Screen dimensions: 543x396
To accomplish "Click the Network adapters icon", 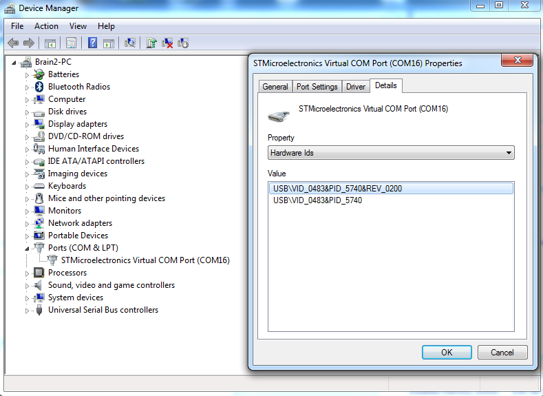I will [x=39, y=223].
